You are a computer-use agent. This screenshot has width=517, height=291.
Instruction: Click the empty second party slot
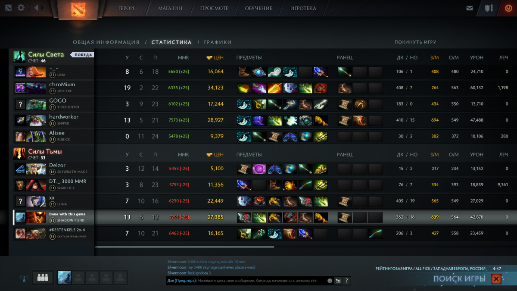[x=78, y=278]
